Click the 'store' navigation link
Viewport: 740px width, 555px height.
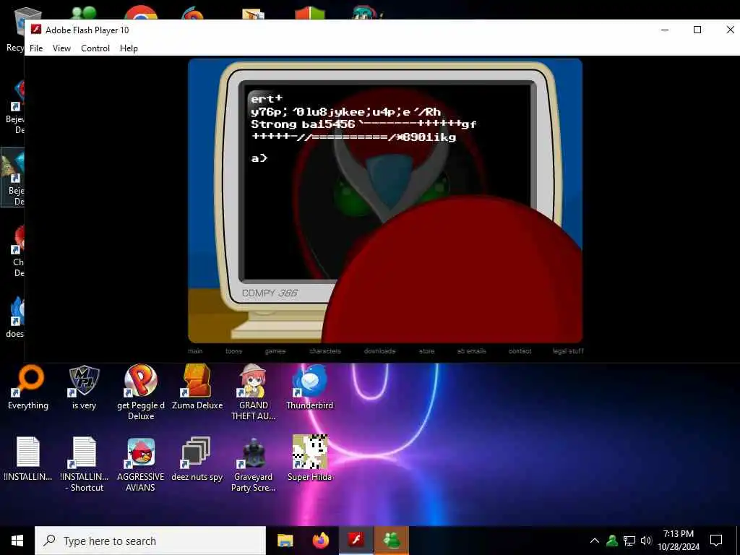coord(426,351)
